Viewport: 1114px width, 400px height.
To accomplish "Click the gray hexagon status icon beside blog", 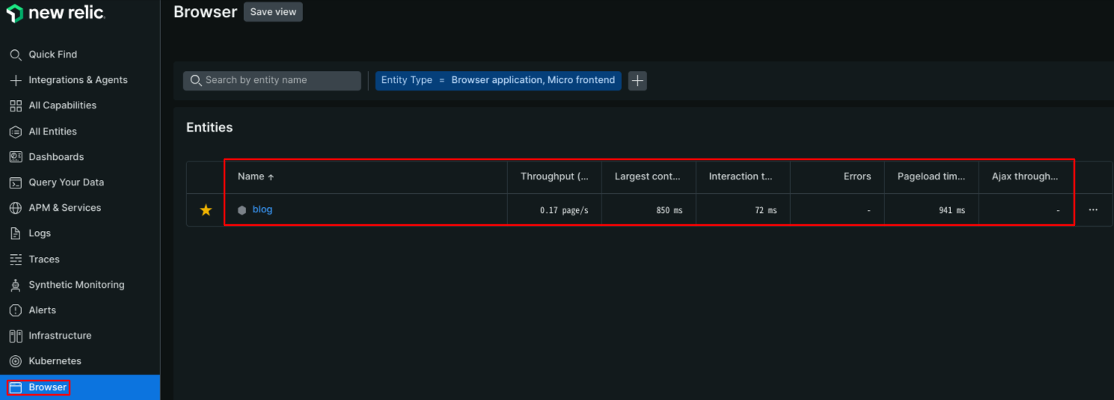I will [x=242, y=210].
